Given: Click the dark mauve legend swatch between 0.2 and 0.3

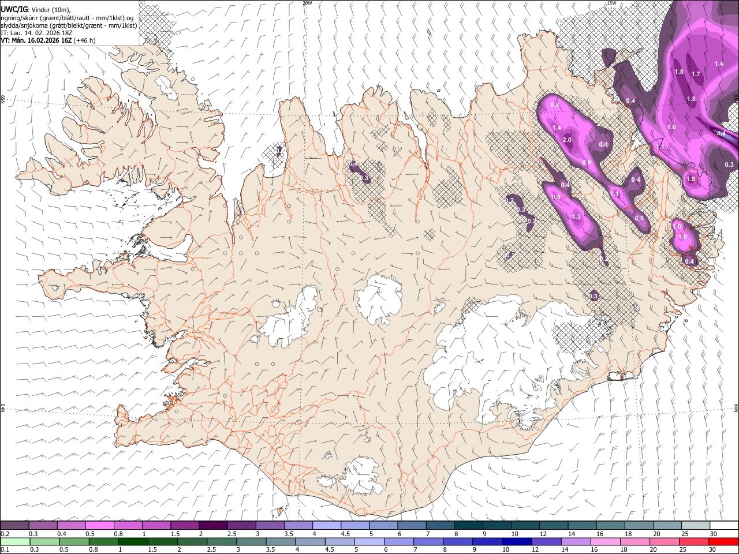Looking at the screenshot, I should click(14, 525).
